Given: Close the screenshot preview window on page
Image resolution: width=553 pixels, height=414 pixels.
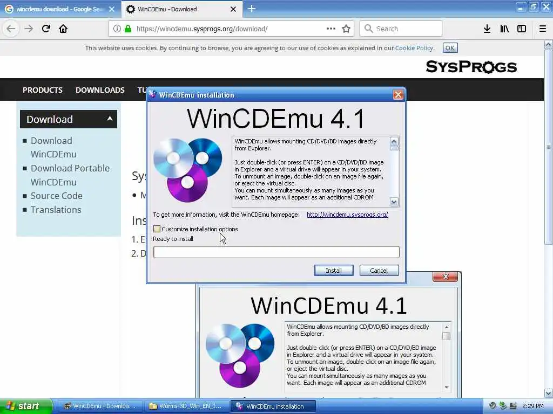Looking at the screenshot, I should 446,277.
